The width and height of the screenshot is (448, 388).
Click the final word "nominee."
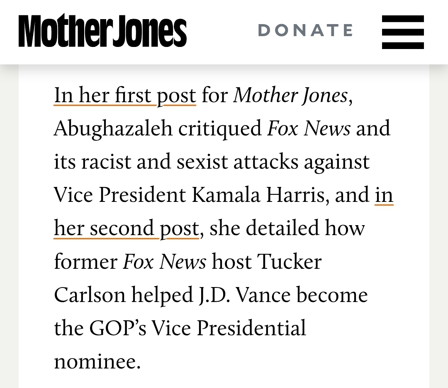(x=97, y=361)
